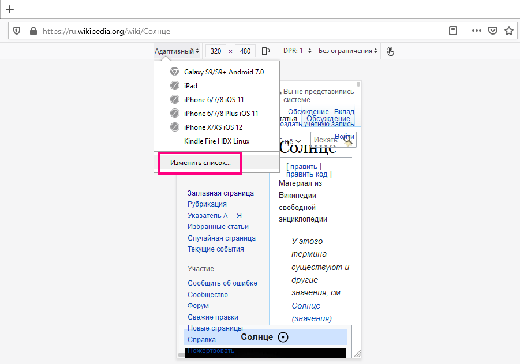Click the Солнце article heading
Image resolution: width=520 pixels, height=364 pixels.
pos(308,148)
